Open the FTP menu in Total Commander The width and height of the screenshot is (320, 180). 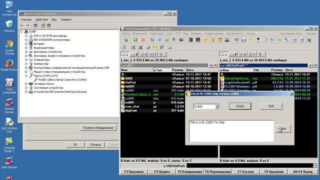click(x=178, y=33)
